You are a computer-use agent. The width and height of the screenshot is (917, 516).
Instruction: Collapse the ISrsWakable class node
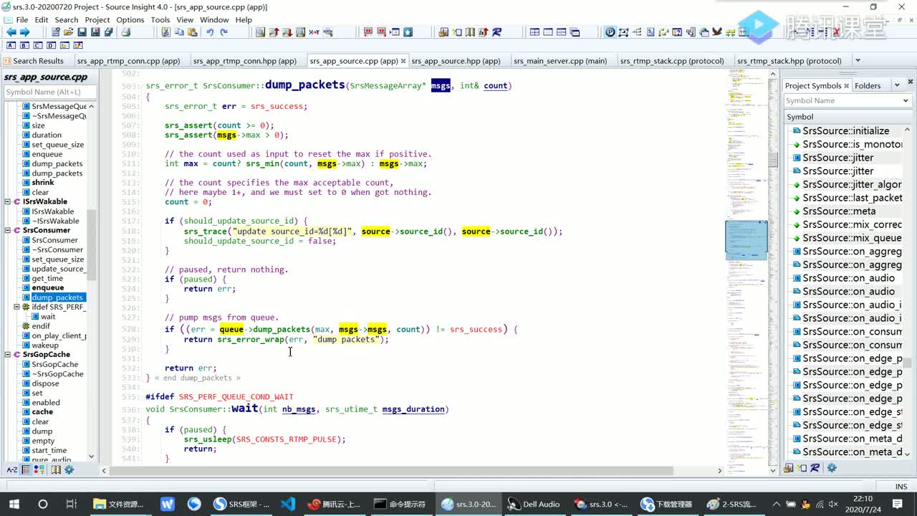pyautogui.click(x=8, y=202)
